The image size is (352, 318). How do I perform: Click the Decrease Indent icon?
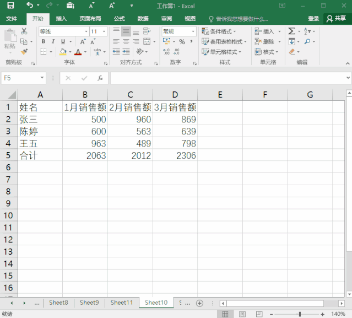pos(116,52)
